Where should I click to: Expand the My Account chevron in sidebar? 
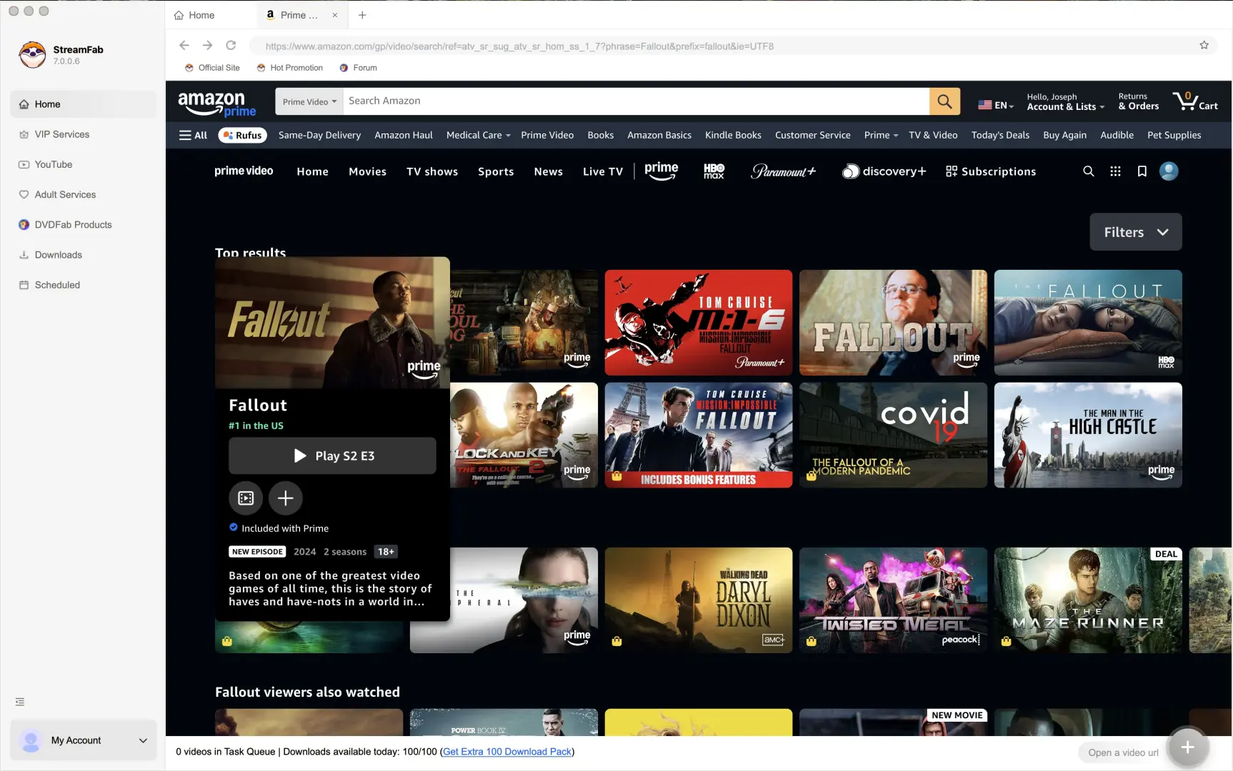pyautogui.click(x=143, y=740)
